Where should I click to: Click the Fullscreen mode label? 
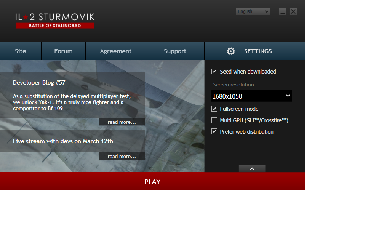(x=239, y=109)
